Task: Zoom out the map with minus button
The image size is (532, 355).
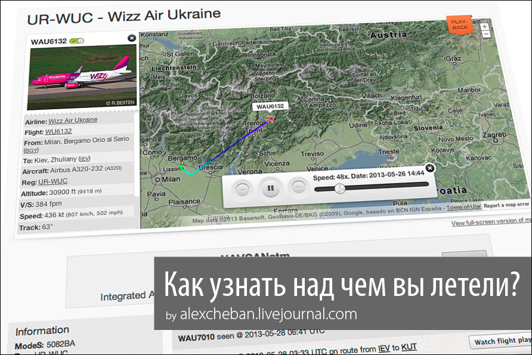Action: (x=486, y=34)
